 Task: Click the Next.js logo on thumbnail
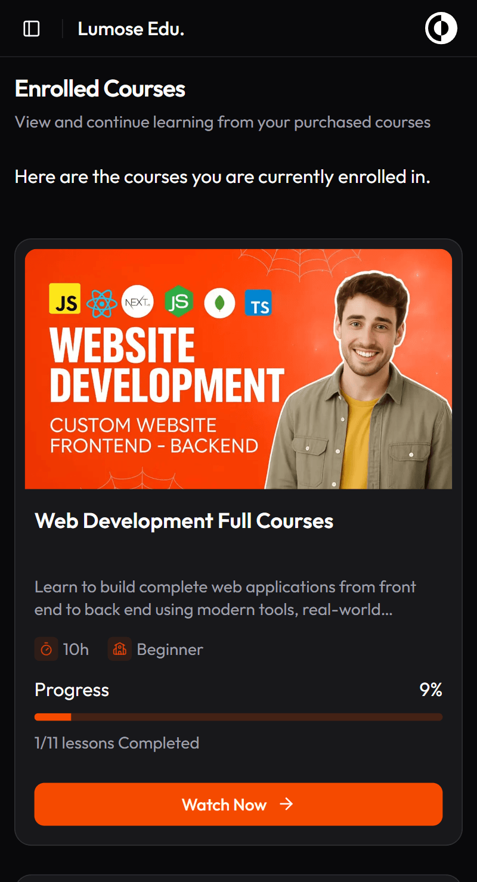[138, 302]
